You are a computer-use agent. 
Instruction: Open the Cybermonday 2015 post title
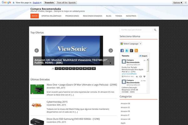pos(57,102)
